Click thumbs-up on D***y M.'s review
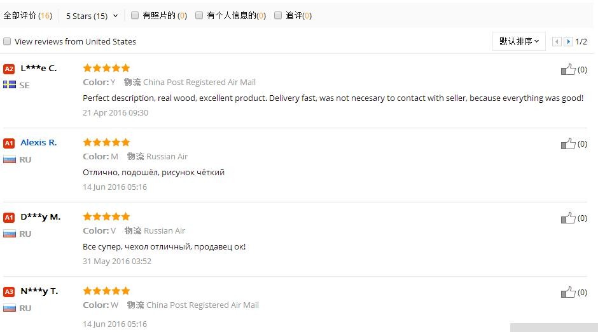The image size is (598, 332). tap(568, 218)
